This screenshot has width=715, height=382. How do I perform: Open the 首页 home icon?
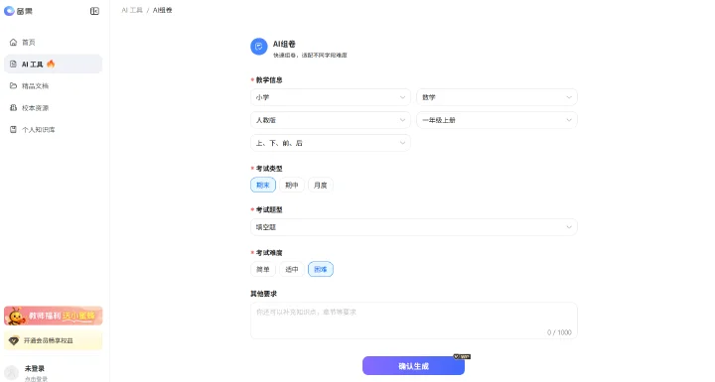click(x=13, y=42)
